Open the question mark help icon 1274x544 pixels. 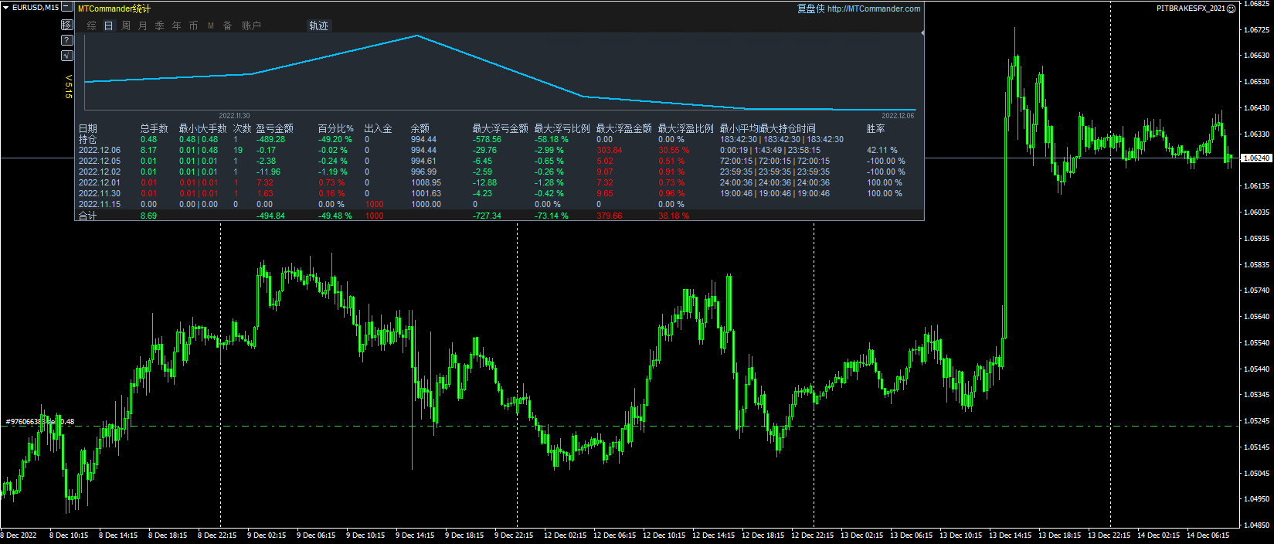tap(67, 40)
